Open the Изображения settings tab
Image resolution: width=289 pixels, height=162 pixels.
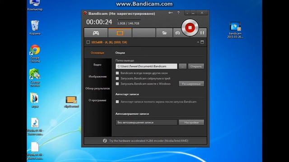pyautogui.click(x=98, y=76)
